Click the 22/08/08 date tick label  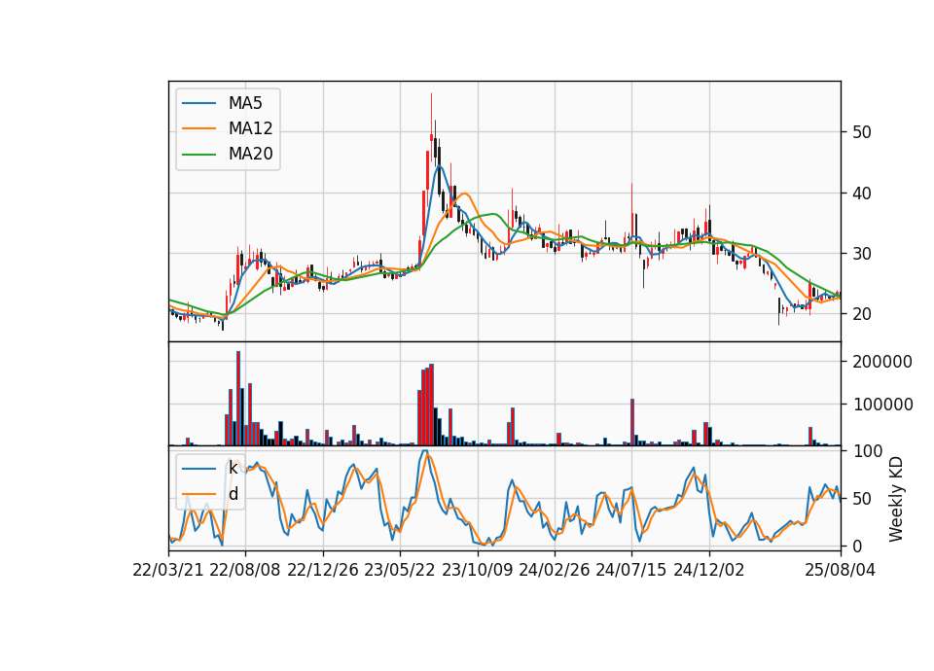click(245, 570)
